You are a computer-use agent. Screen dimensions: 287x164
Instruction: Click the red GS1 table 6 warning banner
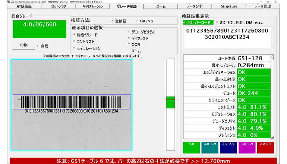point(143,161)
